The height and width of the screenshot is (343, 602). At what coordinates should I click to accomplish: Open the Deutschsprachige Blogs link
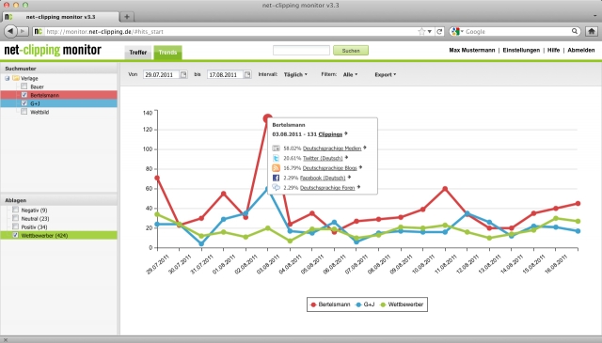(330, 168)
